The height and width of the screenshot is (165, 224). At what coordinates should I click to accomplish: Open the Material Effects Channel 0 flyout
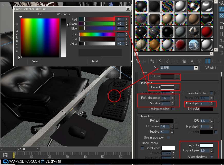pyautogui.click(x=192, y=61)
